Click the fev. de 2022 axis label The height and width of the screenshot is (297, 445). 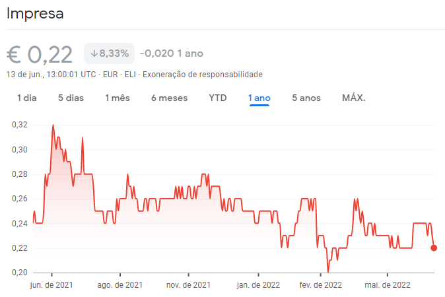tap(320, 285)
